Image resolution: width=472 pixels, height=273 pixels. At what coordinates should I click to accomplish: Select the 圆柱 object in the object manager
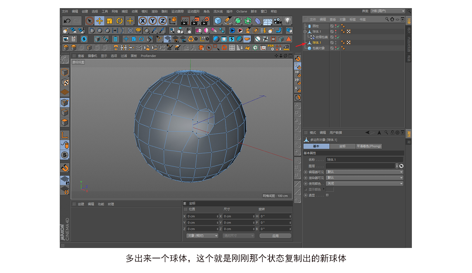click(x=315, y=26)
